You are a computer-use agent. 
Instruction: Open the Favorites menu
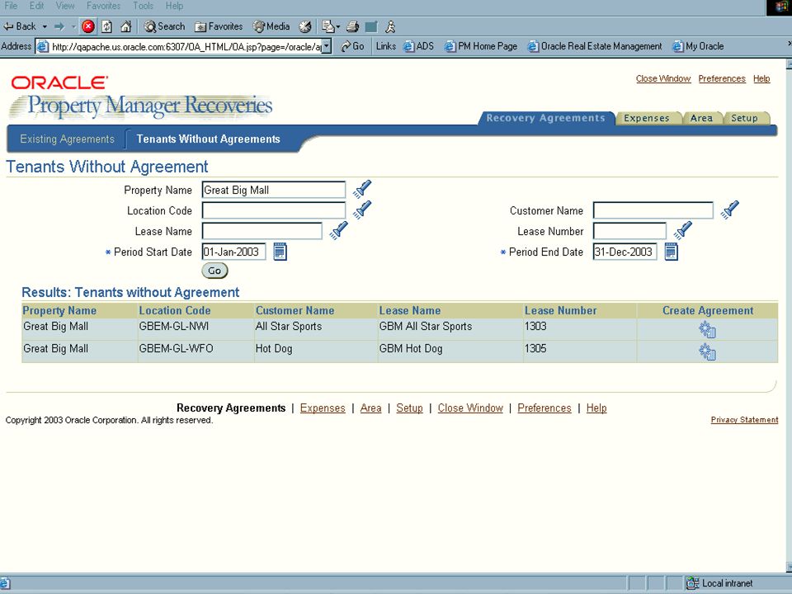[x=104, y=6]
